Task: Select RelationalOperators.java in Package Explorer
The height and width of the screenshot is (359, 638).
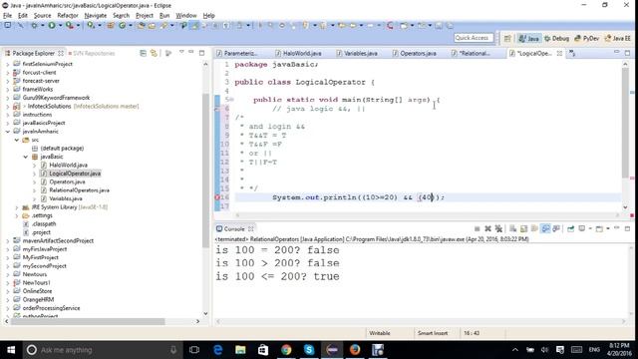Action: click(79, 190)
